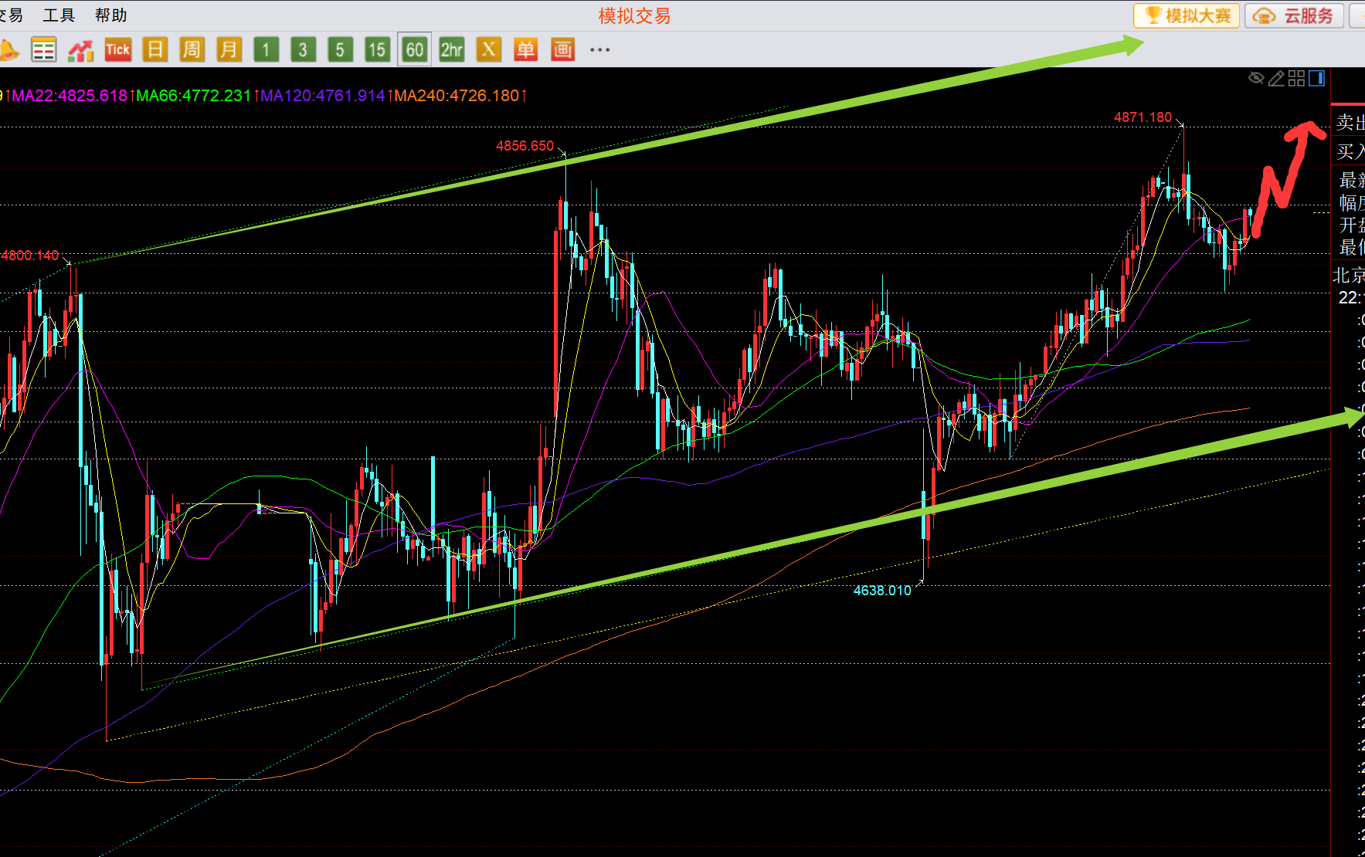Switch chart to Tick view
Viewport: 1365px width, 857px height.
(x=117, y=50)
